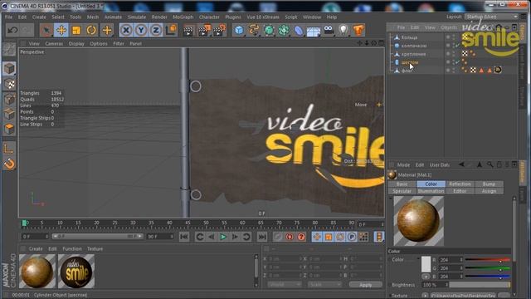
Task: Enable axis mode L icon in sidebar
Action: tap(9, 148)
